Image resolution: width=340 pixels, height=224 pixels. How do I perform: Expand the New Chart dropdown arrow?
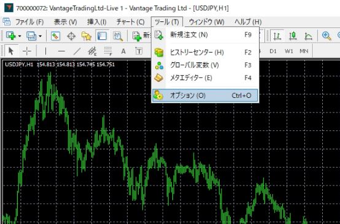coord(20,36)
